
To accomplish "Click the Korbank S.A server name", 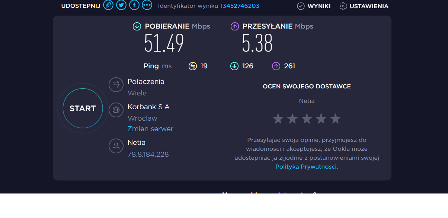I will [148, 107].
